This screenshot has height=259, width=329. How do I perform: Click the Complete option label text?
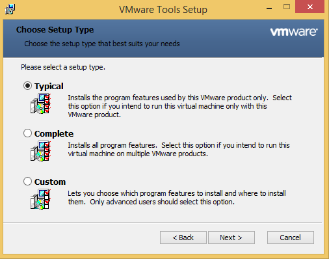54,134
